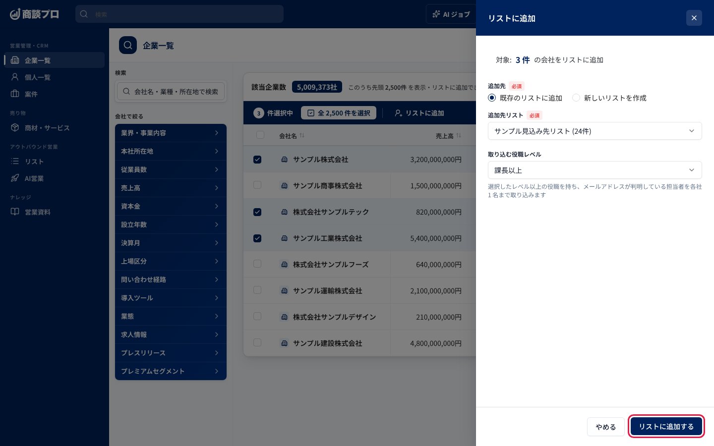Expand the 設立年数 filter
The height and width of the screenshot is (446, 714).
(171, 224)
